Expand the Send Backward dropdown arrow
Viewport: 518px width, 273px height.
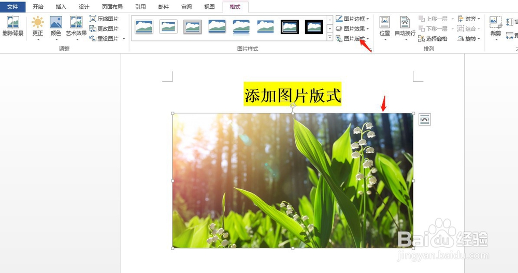coord(453,28)
